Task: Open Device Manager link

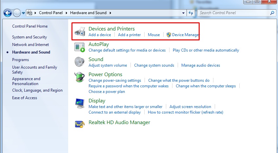Action: (186, 35)
